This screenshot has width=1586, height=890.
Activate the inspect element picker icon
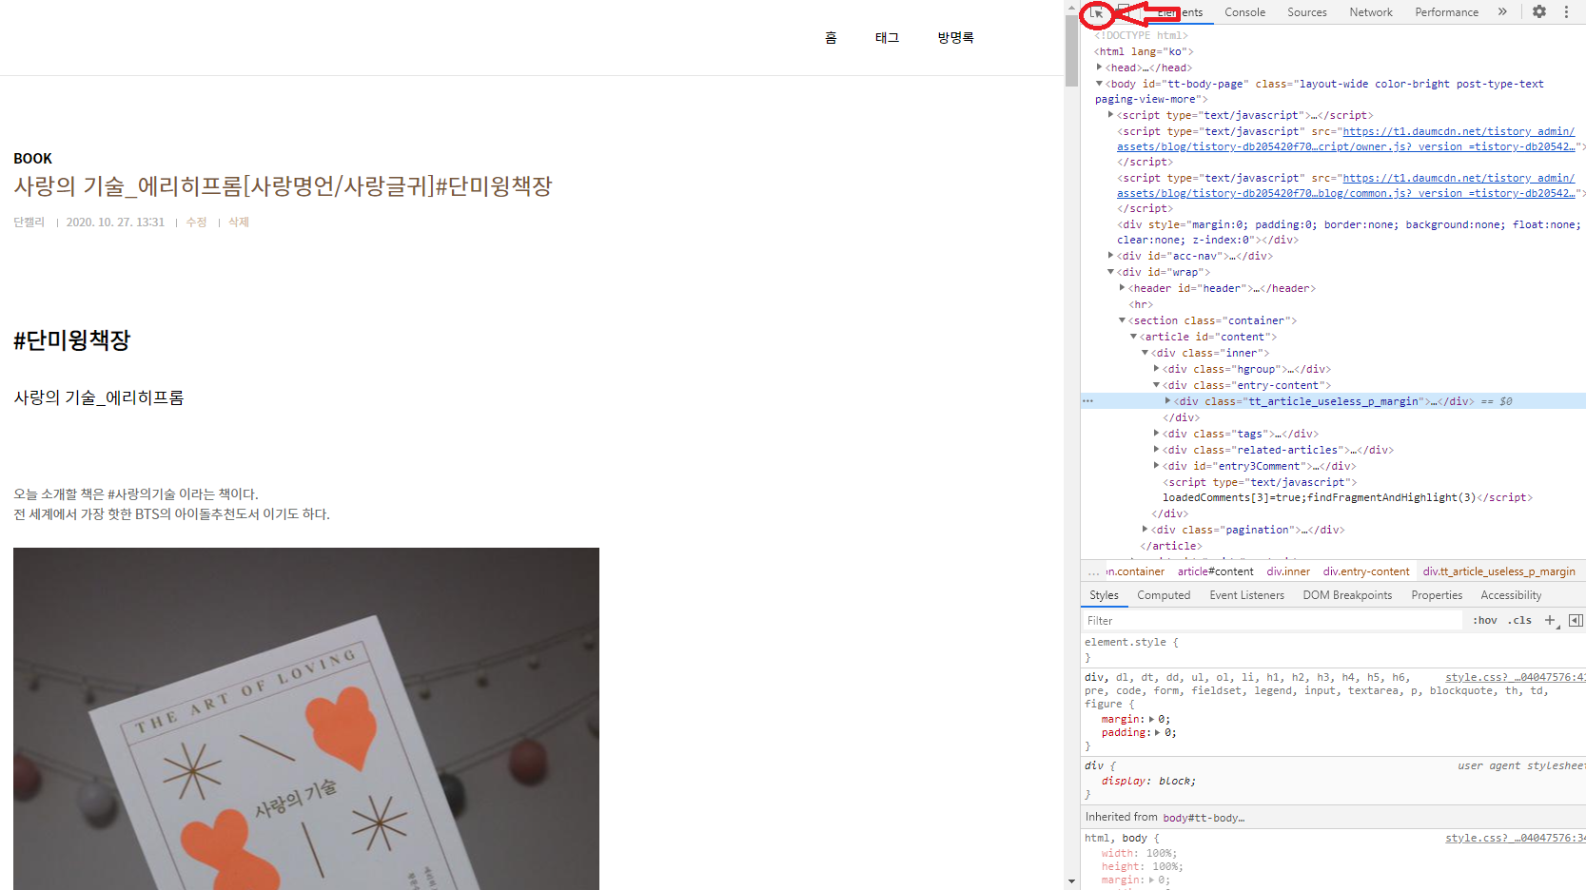[x=1096, y=13]
